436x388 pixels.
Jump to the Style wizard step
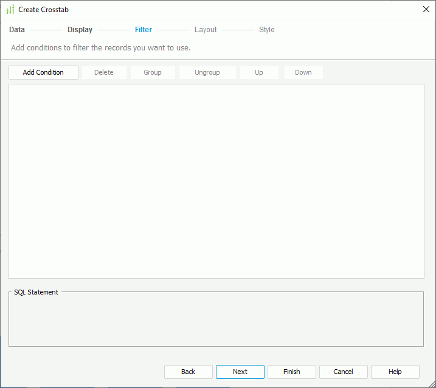coord(267,29)
